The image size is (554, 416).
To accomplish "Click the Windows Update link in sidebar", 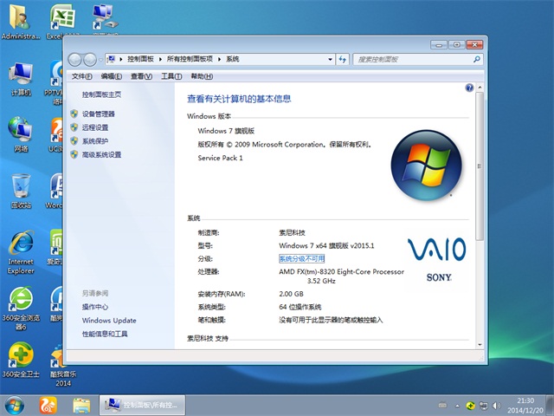I will (109, 321).
